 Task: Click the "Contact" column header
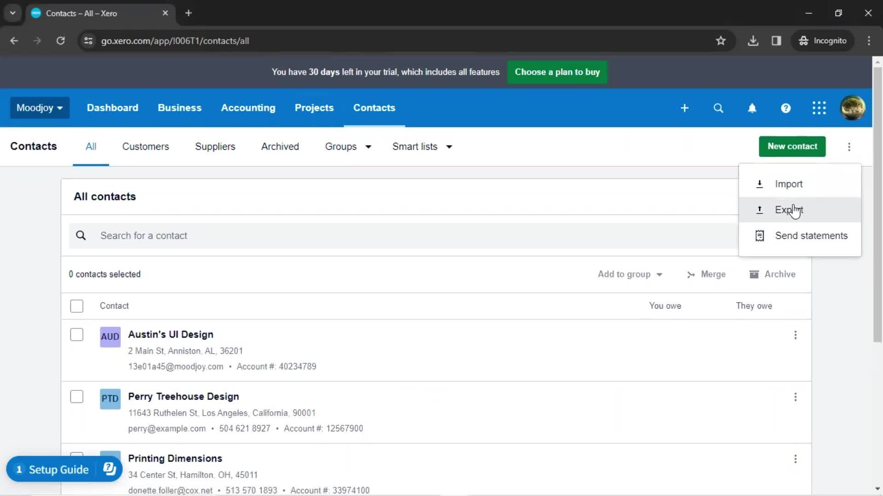tap(114, 306)
